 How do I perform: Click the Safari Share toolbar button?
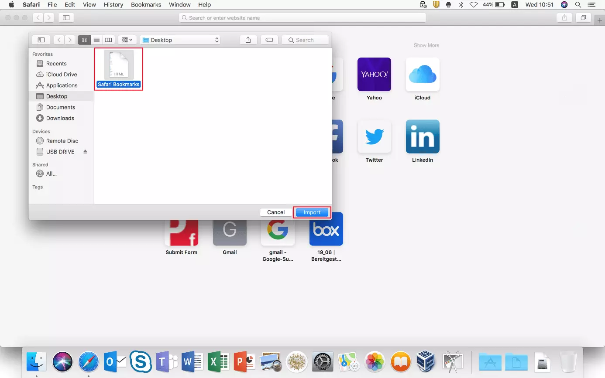(564, 18)
